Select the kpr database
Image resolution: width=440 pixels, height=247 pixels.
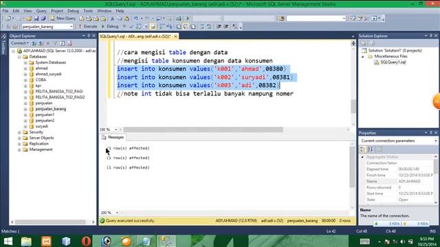[38, 86]
